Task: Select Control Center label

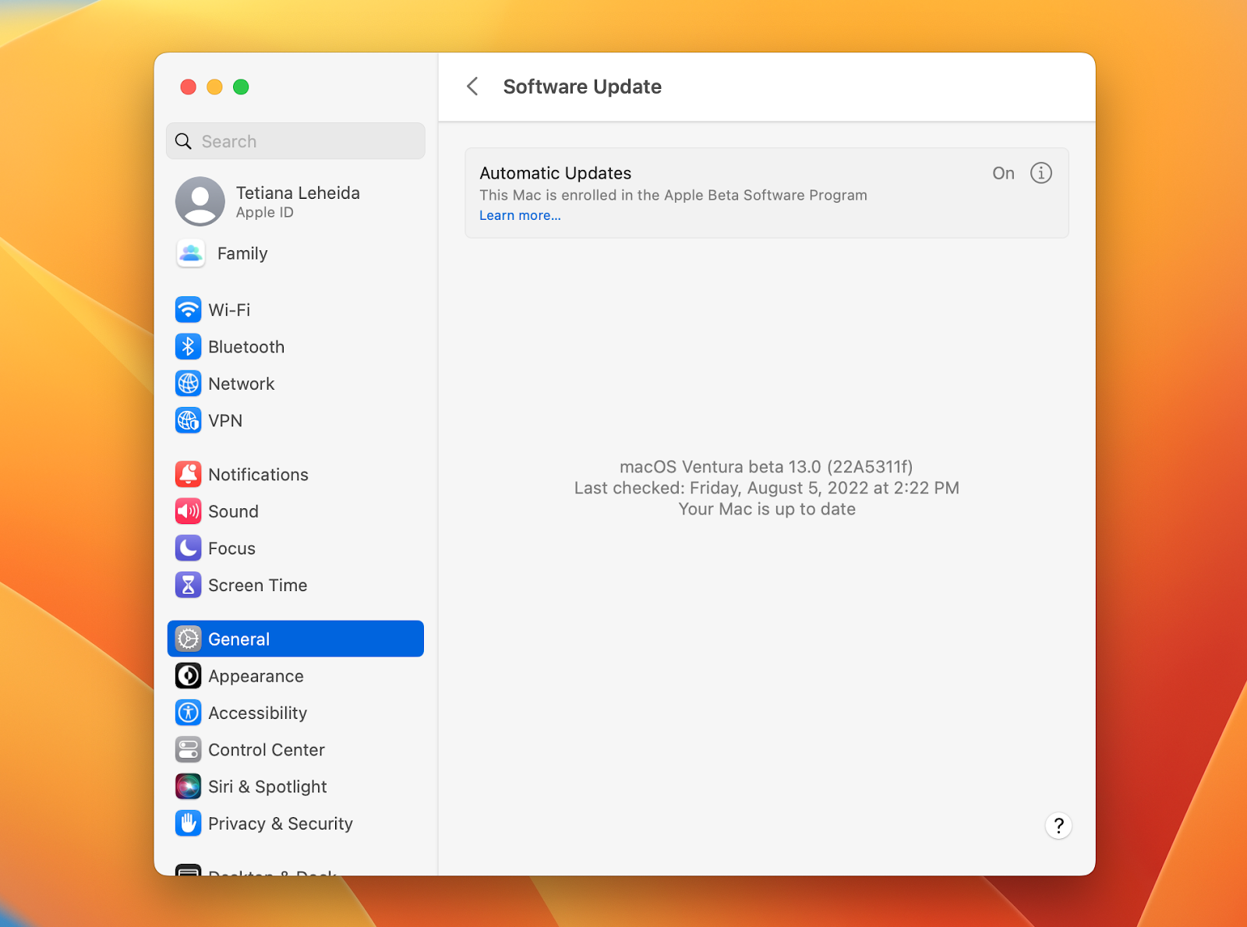Action: [x=266, y=750]
